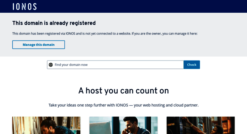Click the laptop in the middle image

tap(100, 128)
